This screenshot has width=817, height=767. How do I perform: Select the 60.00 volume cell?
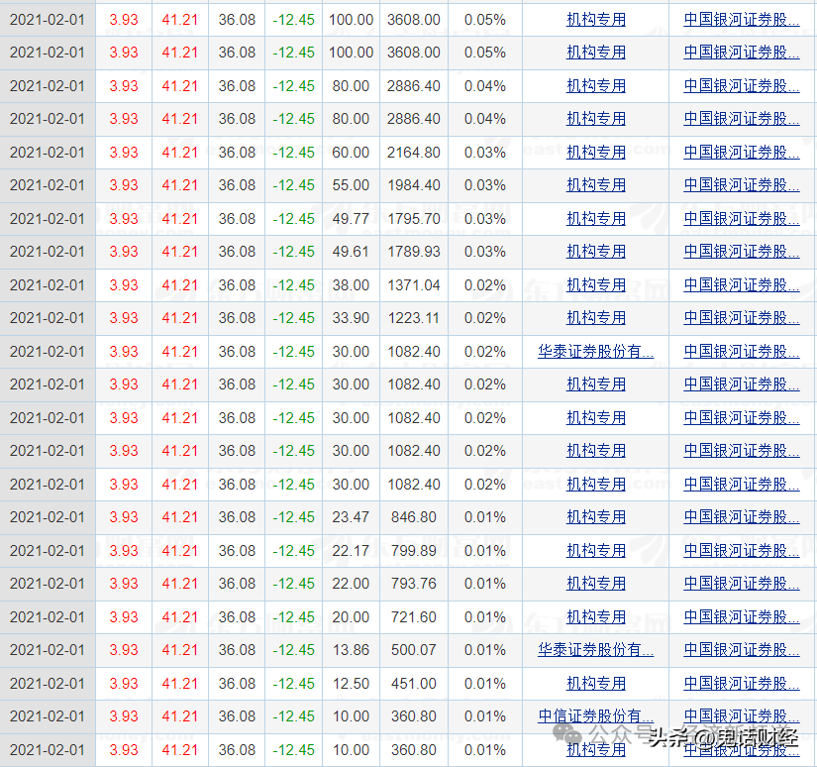point(351,153)
